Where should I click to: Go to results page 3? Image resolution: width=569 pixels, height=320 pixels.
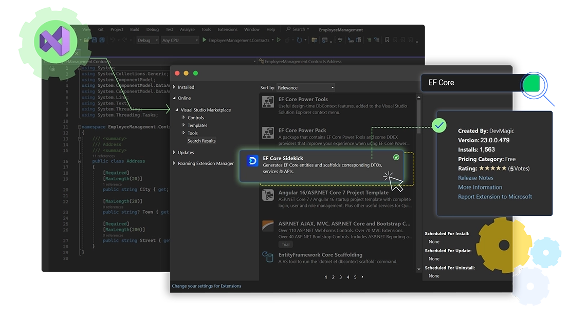tap(340, 277)
